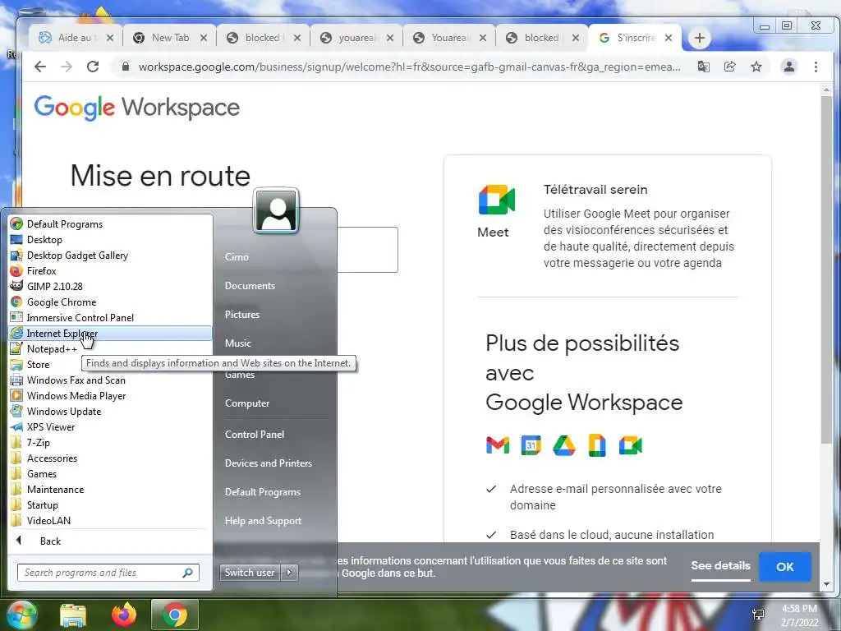Click the share page icon
The width and height of the screenshot is (841, 631).
click(729, 67)
